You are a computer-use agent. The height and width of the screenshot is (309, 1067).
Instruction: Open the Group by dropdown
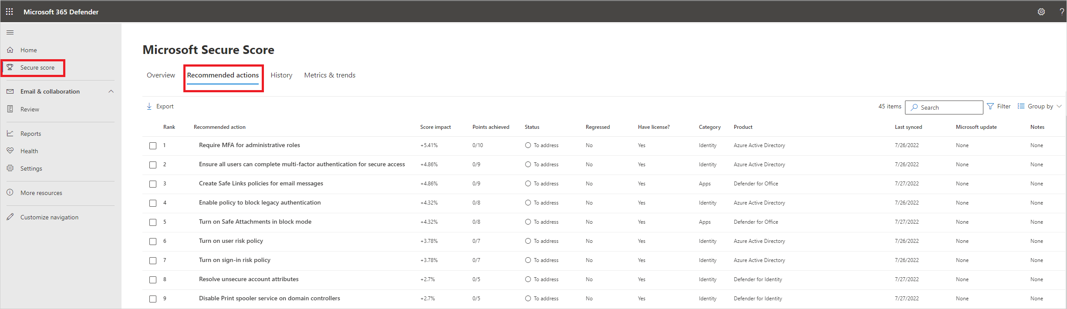[x=1040, y=107]
